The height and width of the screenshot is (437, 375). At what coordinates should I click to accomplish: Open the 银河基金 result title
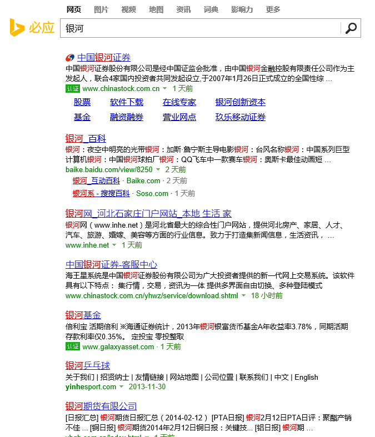(x=83, y=315)
